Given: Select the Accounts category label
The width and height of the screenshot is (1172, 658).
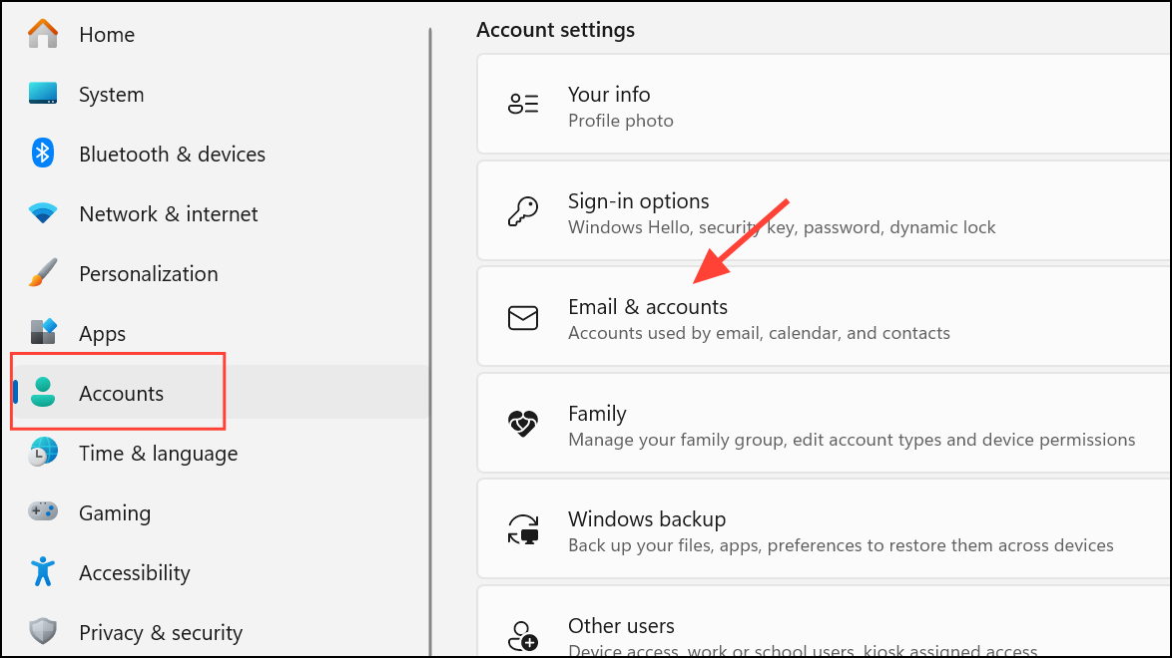Looking at the screenshot, I should (121, 393).
